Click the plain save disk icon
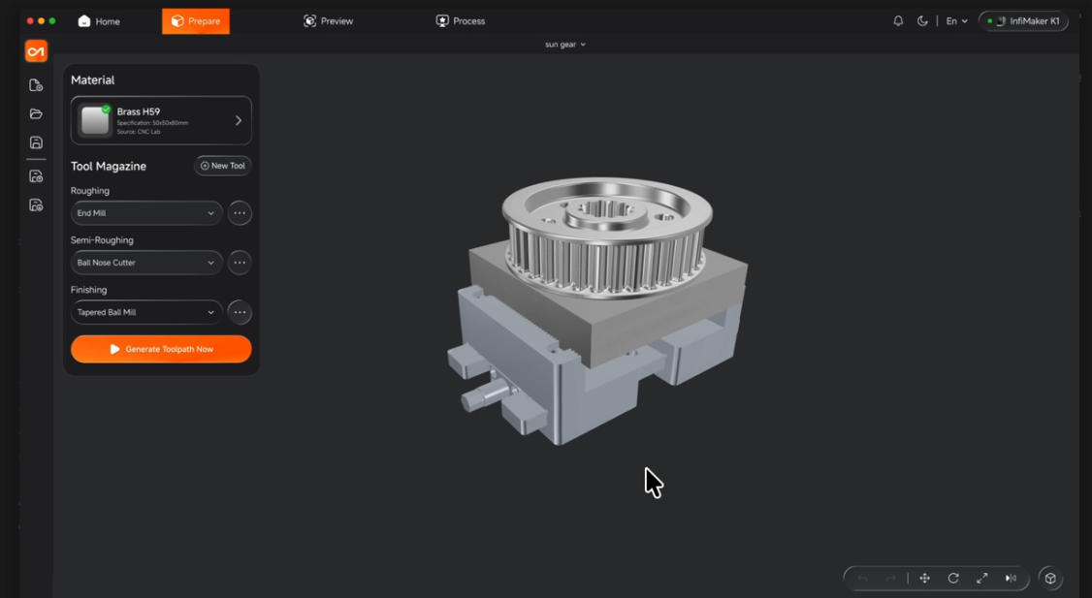The image size is (1092, 598). (36, 142)
